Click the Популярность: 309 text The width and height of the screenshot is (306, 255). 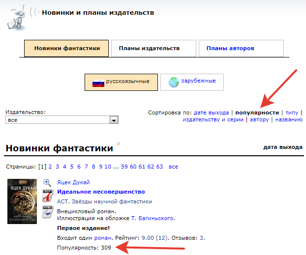[x=84, y=248]
